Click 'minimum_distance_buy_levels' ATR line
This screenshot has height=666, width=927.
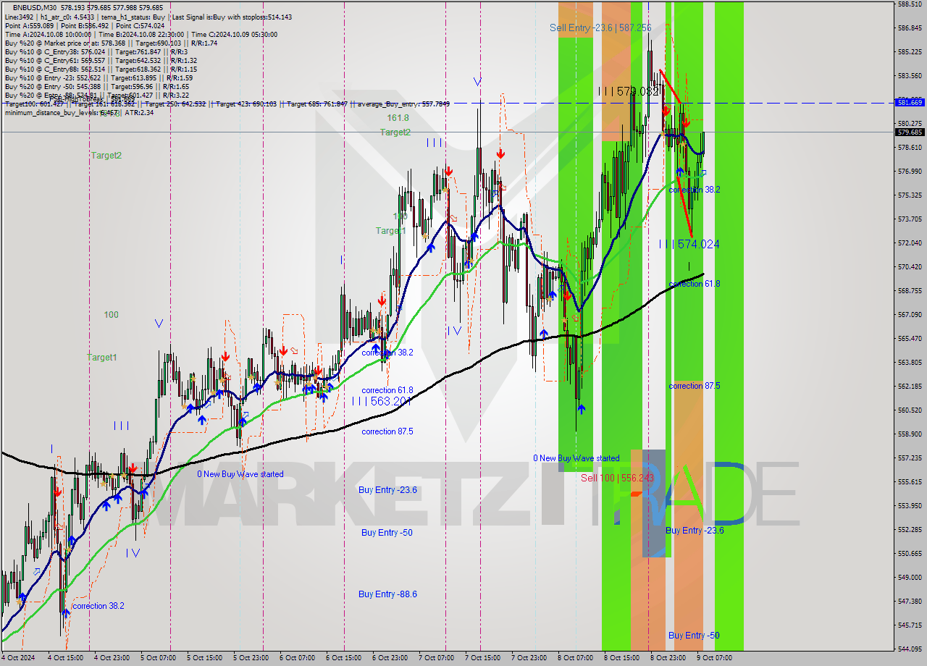[79, 112]
